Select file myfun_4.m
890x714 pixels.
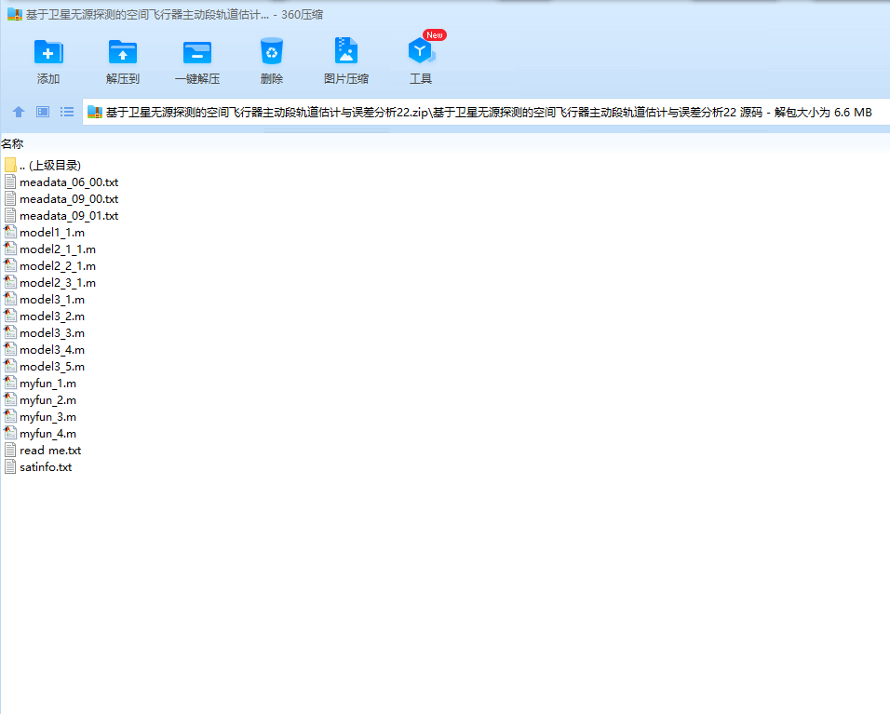(x=40, y=433)
